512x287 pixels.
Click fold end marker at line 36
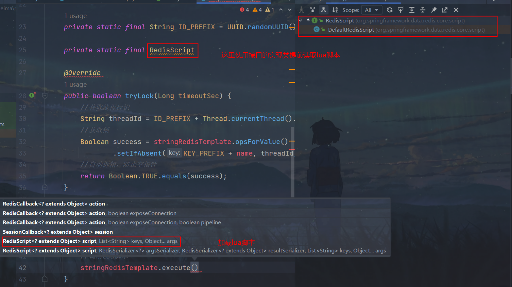click(45, 187)
